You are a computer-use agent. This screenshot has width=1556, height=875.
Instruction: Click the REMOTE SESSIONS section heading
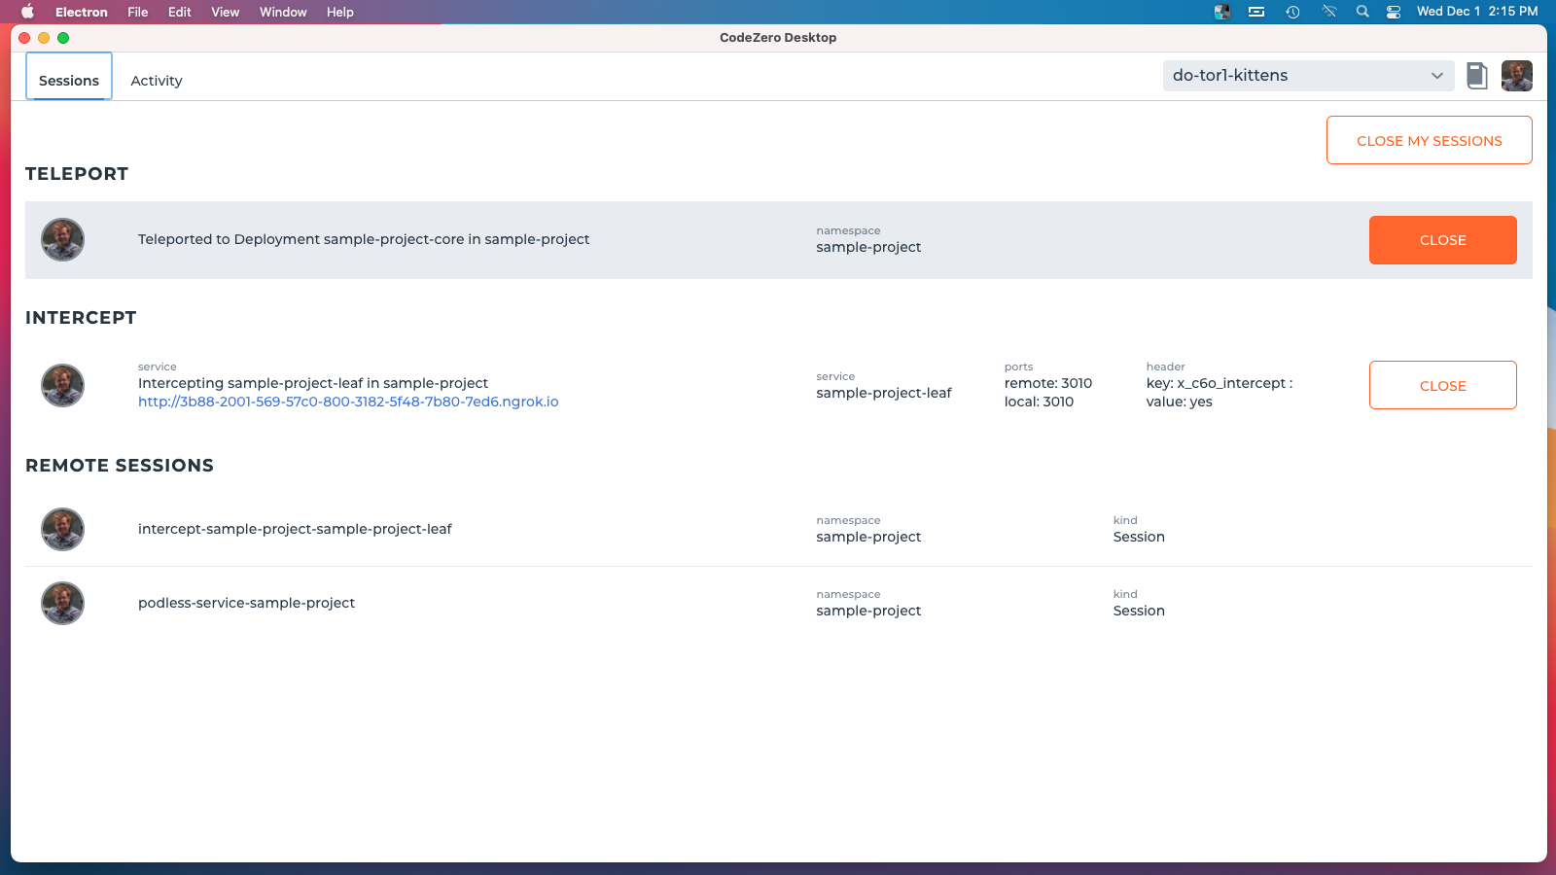[x=120, y=466]
